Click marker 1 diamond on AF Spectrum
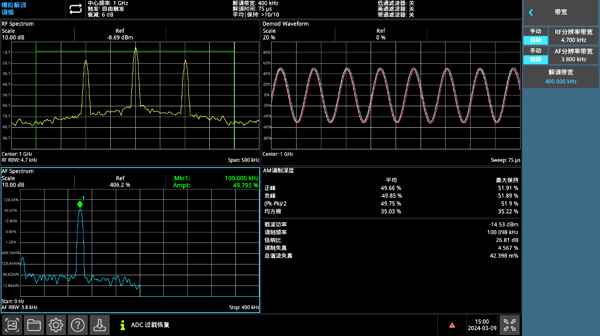This screenshot has width=600, height=336. 80,204
